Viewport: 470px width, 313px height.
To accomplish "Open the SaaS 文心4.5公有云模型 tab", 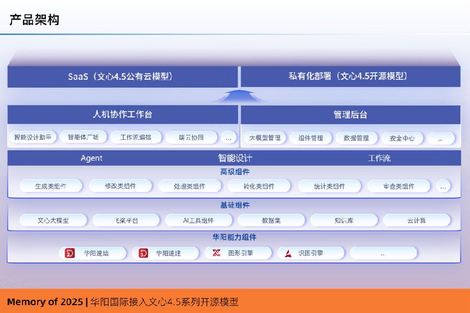I will tap(123, 76).
